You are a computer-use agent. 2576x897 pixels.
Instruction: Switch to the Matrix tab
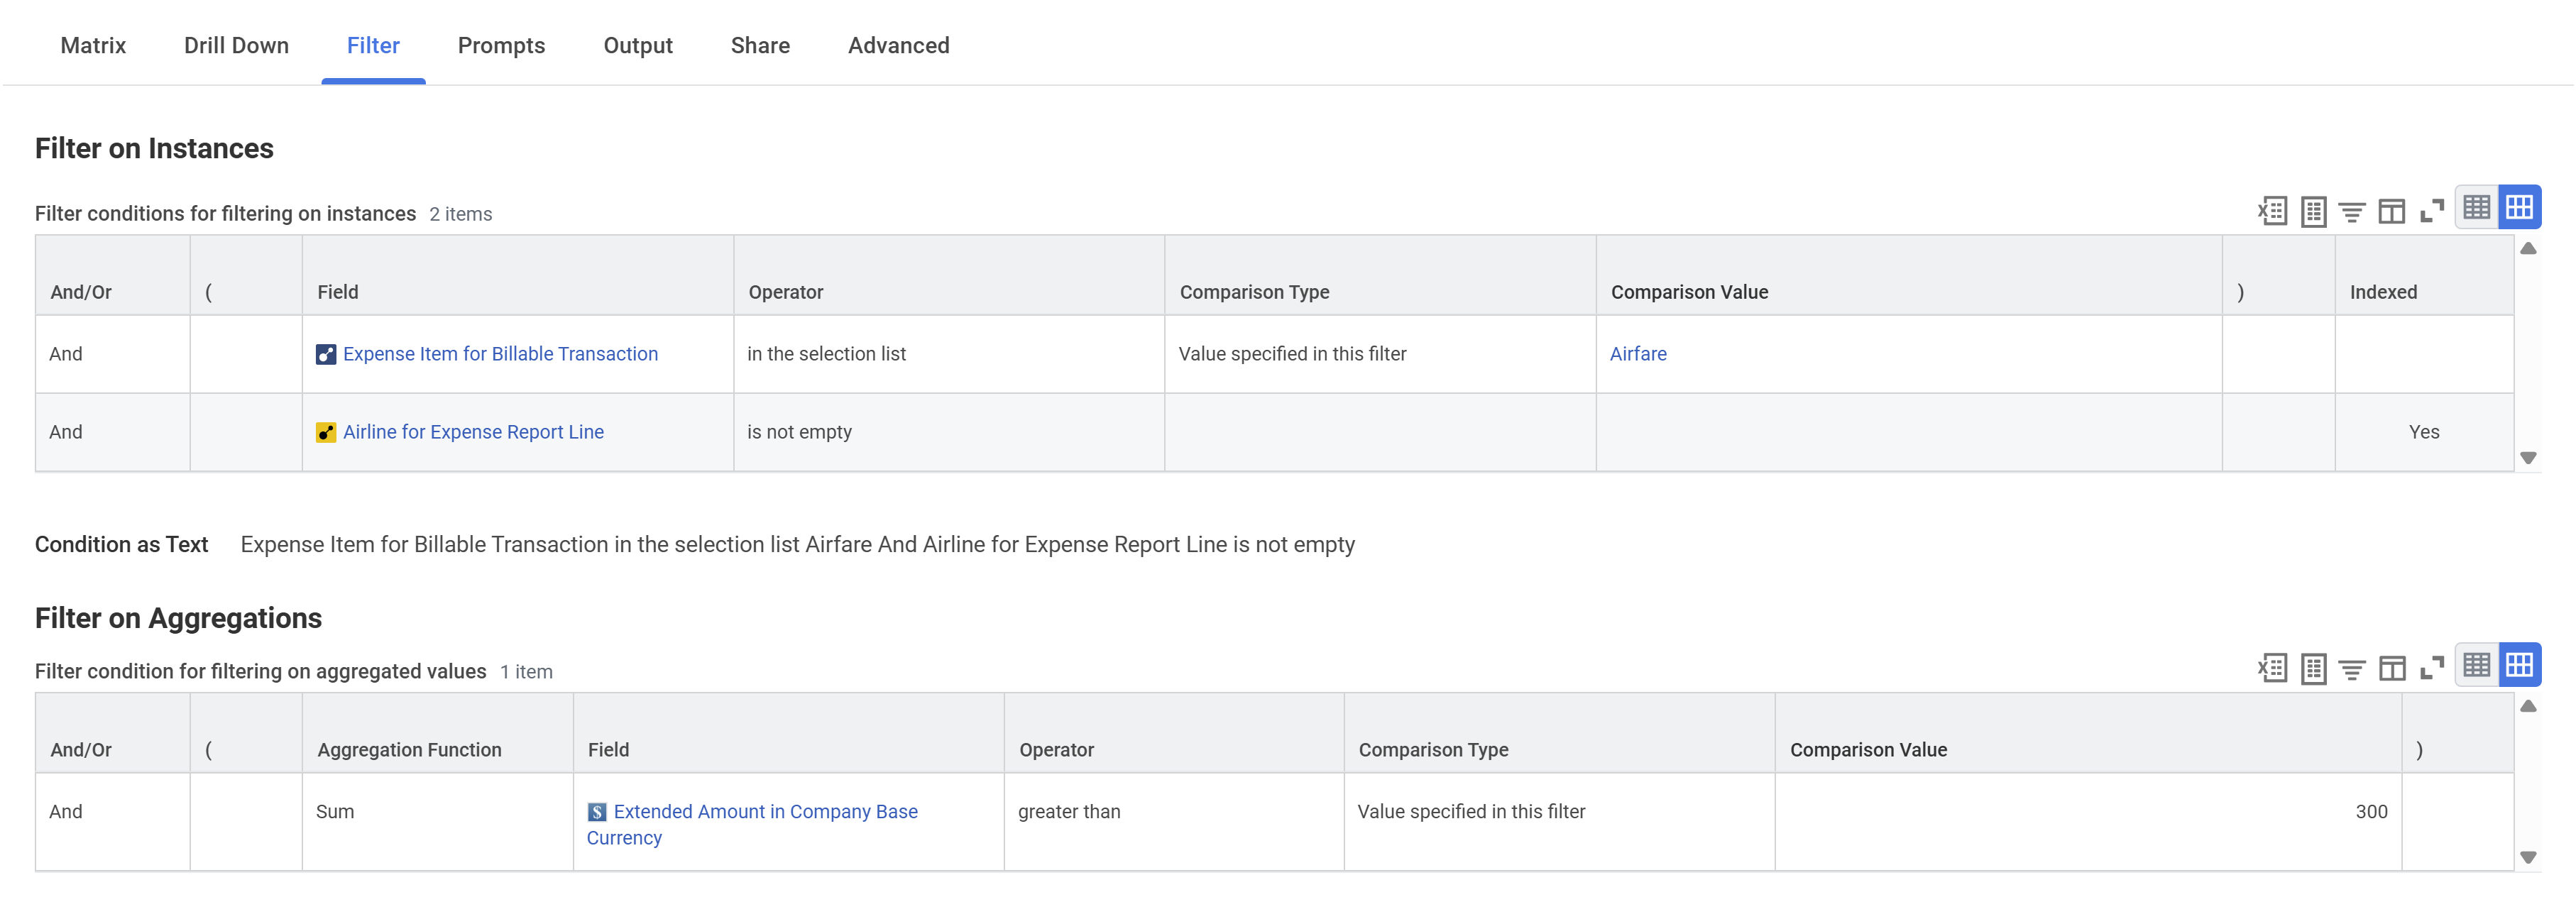[x=93, y=46]
